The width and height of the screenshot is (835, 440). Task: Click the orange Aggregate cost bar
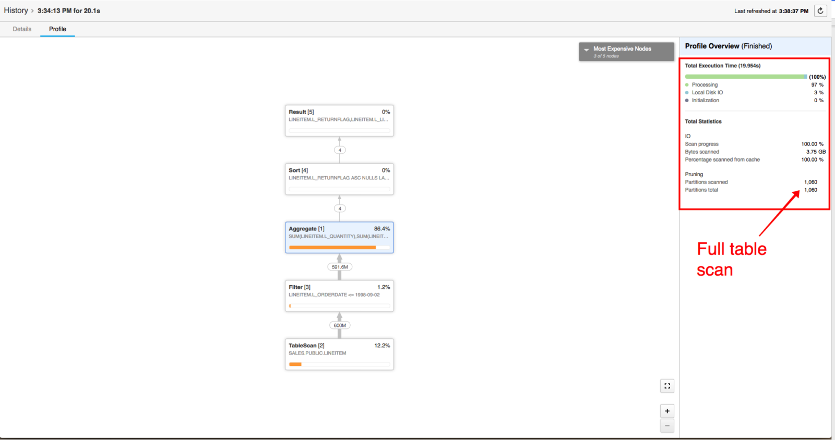coord(332,248)
